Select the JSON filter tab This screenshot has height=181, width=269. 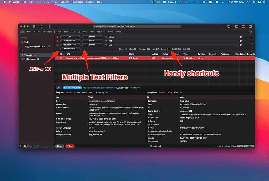[59, 32]
